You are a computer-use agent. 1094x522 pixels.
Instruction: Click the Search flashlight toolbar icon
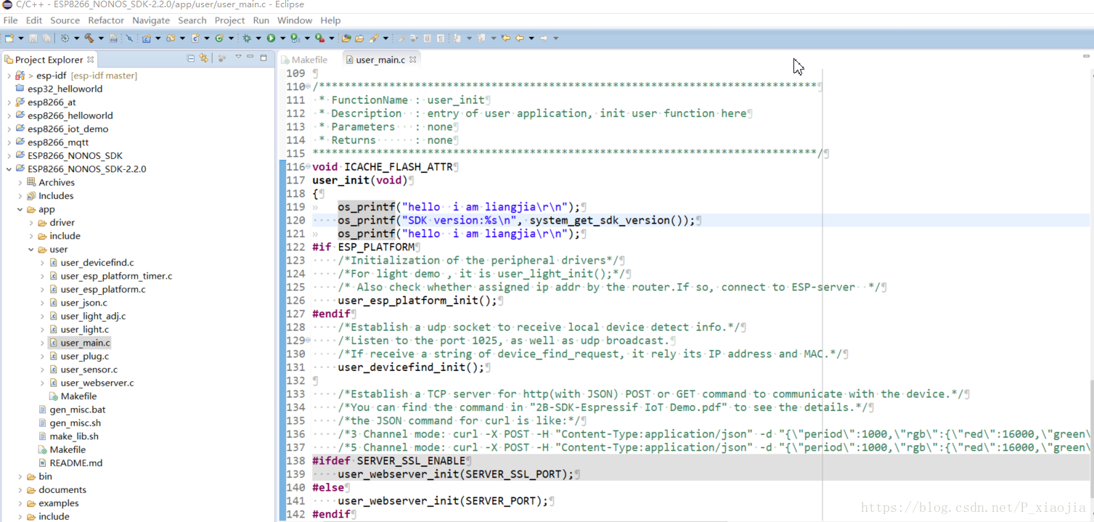(373, 38)
